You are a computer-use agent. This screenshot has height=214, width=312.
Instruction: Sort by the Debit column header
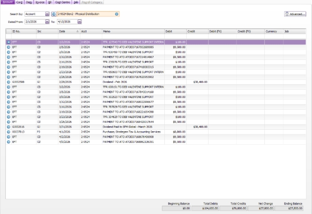pyautogui.click(x=175, y=31)
